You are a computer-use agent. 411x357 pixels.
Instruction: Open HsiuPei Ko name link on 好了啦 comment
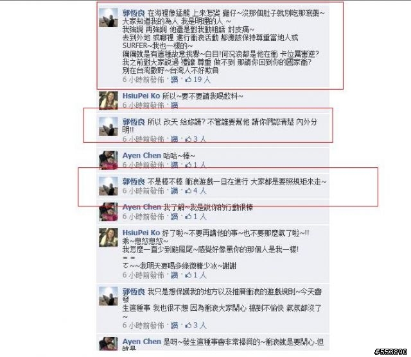click(x=141, y=233)
